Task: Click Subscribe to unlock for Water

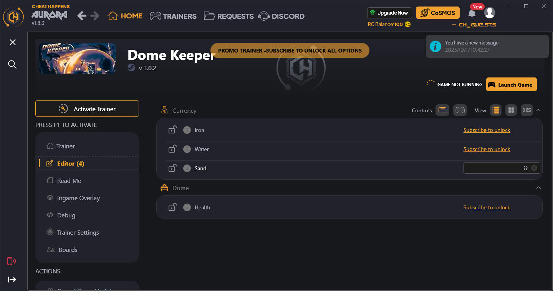Action: click(x=487, y=149)
